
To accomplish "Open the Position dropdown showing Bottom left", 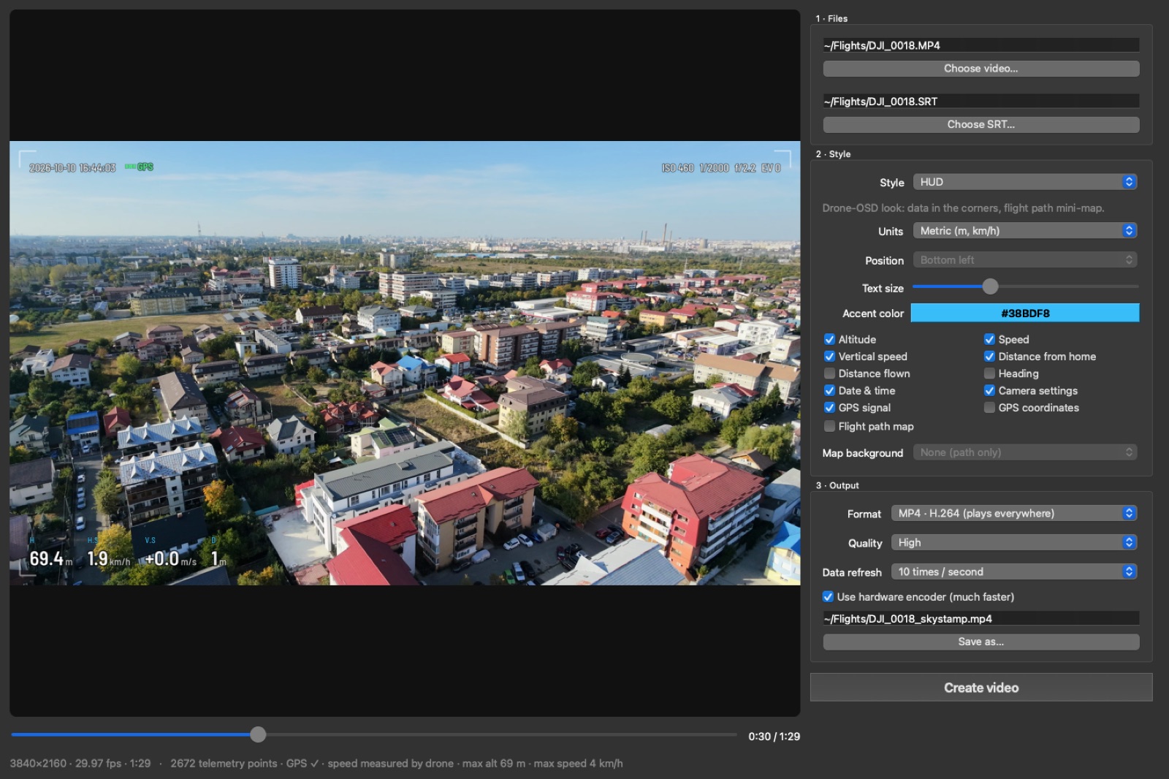I will [x=1025, y=260].
